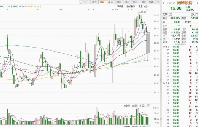199x127 pixels.
Task: Click 量比 value 0.83
Action: point(196,39)
